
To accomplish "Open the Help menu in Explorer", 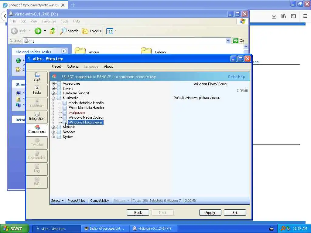I will point(76,21).
